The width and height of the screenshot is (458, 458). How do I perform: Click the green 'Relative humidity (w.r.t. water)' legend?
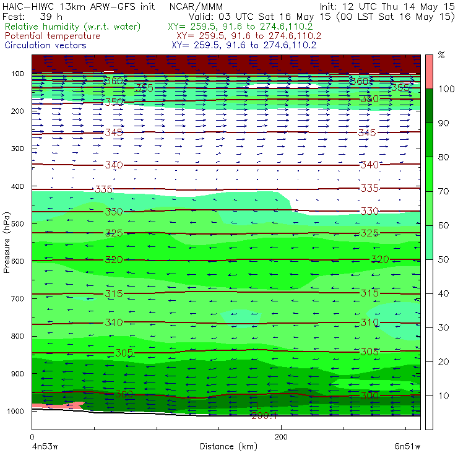tap(73, 27)
